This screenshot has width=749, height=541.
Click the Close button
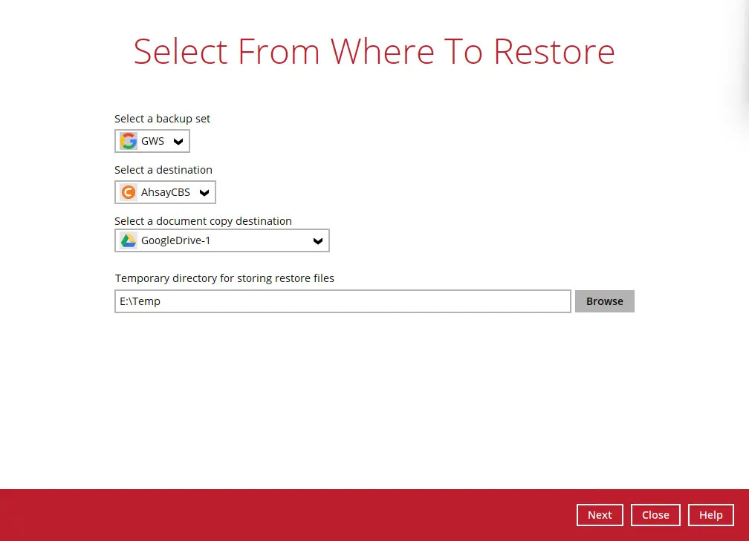655,514
